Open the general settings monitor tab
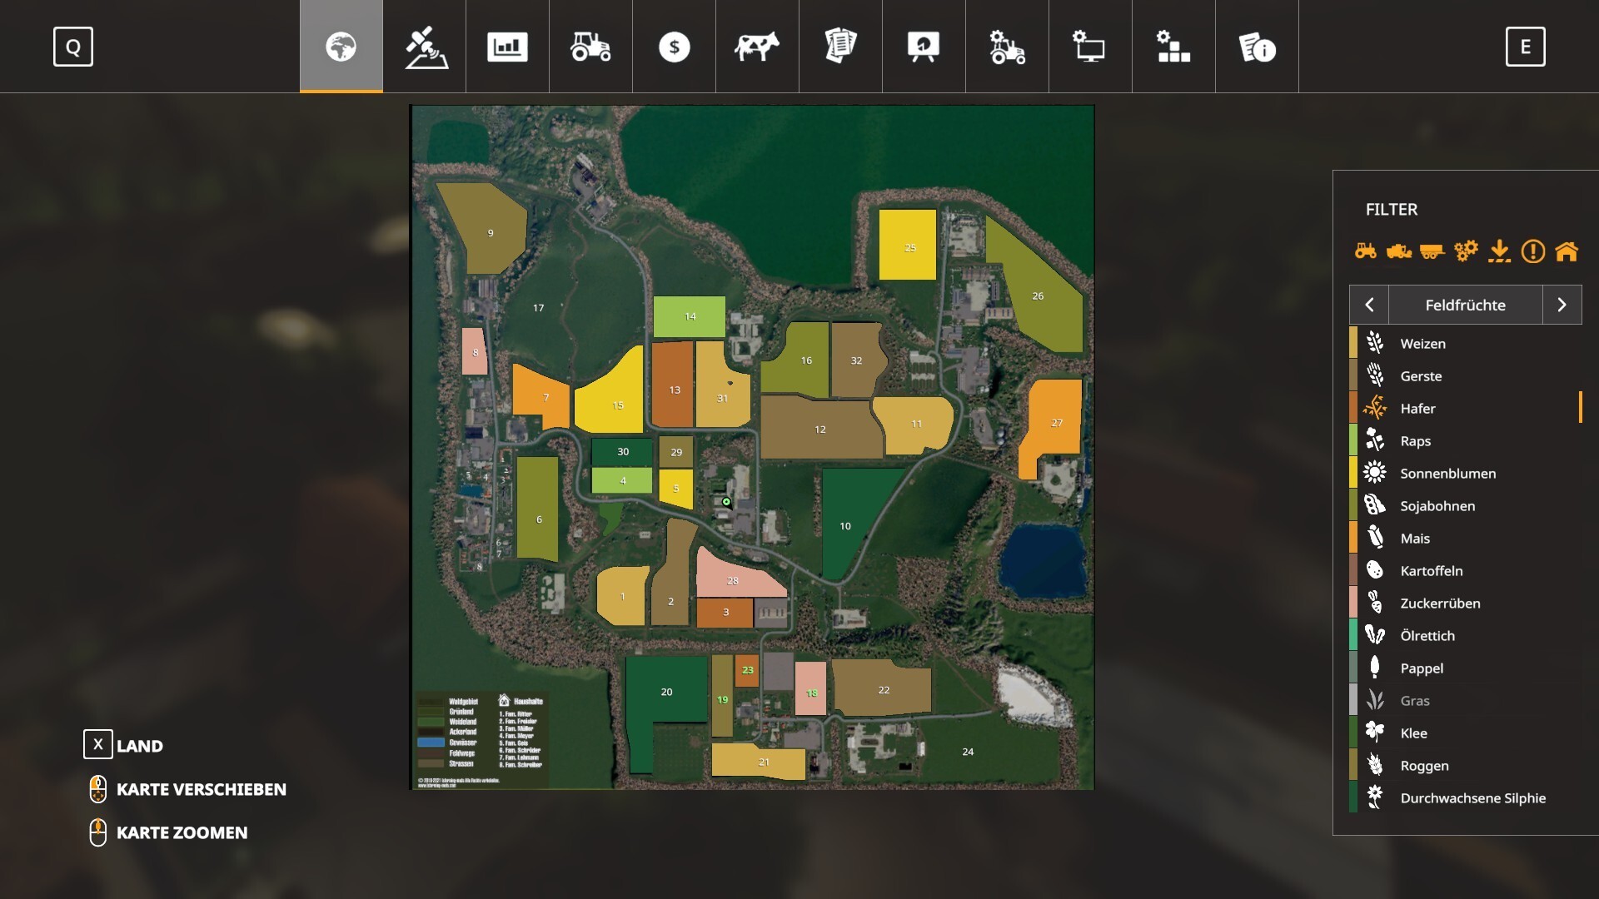1599x899 pixels. tap(1090, 47)
